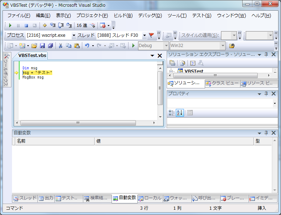Open the Thread dropdown [3888]

click(144, 35)
